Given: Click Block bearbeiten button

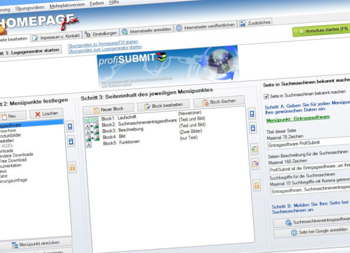Looking at the screenshot, I should point(163,105).
